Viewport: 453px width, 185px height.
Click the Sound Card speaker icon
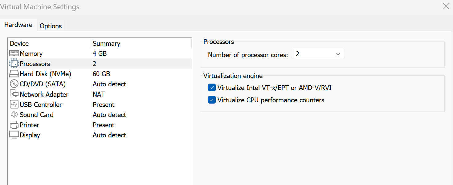14,115
